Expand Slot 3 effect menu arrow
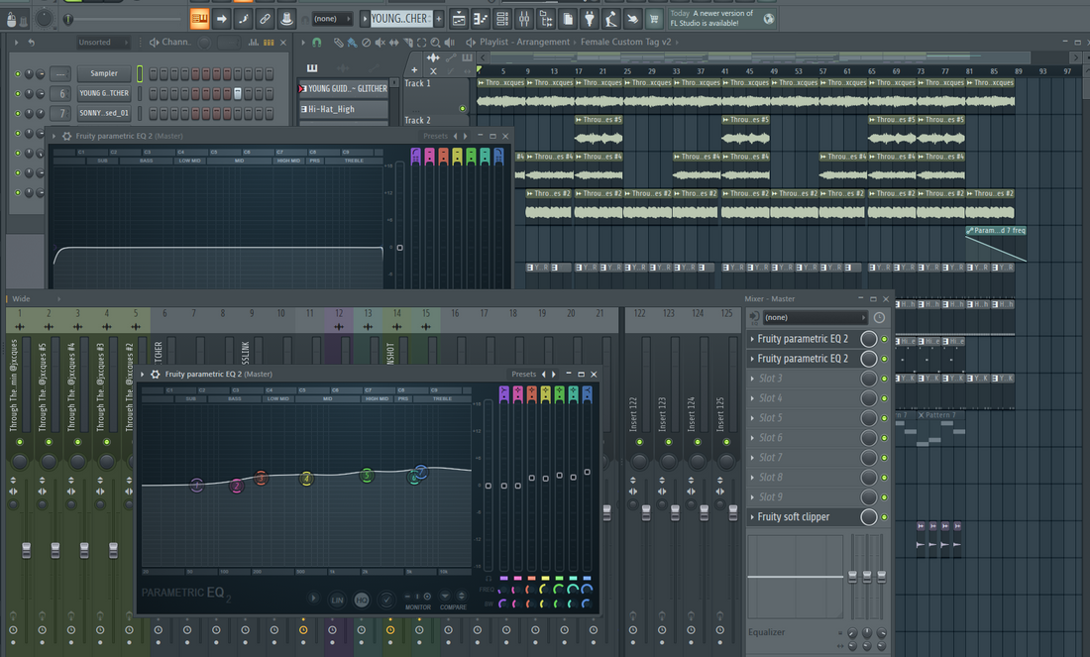The height and width of the screenshot is (657, 1090). pyautogui.click(x=753, y=379)
